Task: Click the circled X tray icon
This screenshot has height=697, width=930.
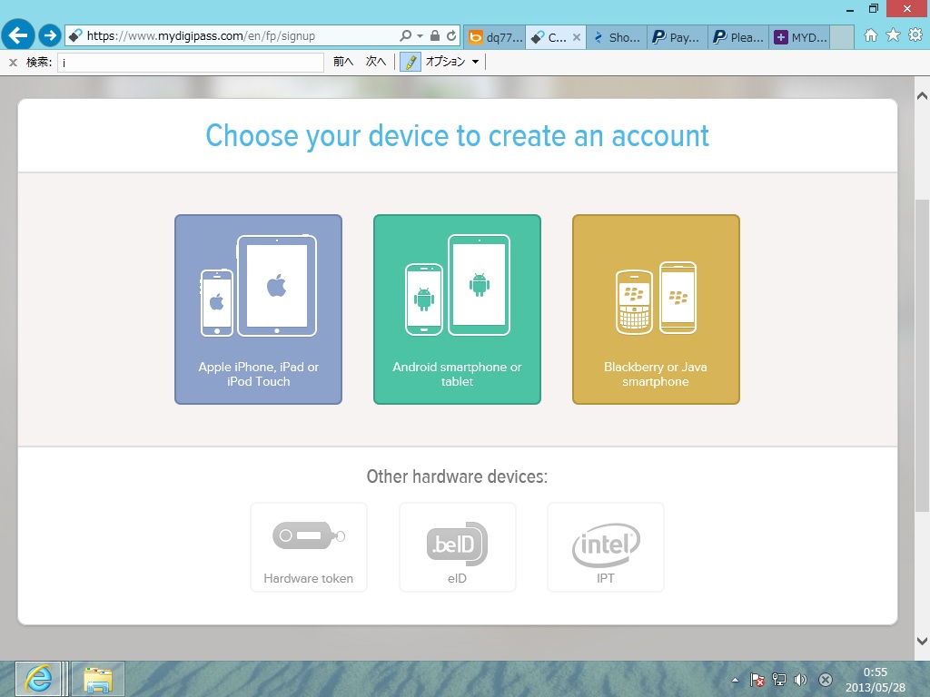Action: point(826,680)
